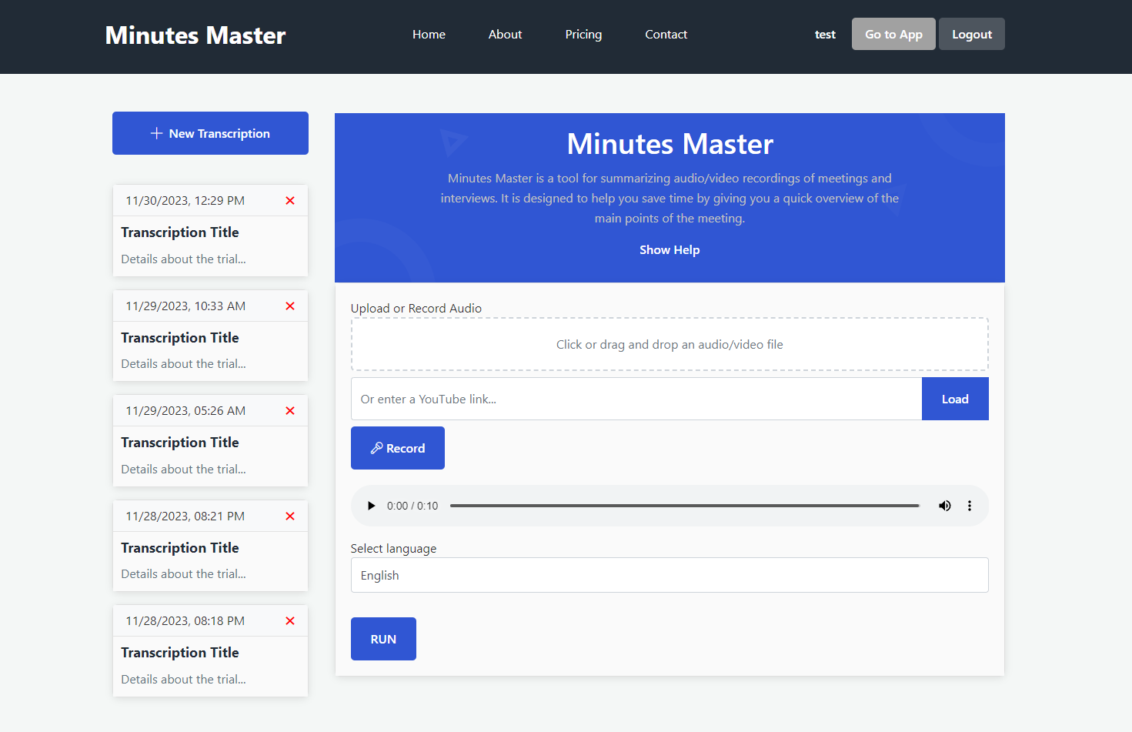The width and height of the screenshot is (1132, 732).
Task: Click the audio/video file drop zone
Action: click(x=670, y=344)
